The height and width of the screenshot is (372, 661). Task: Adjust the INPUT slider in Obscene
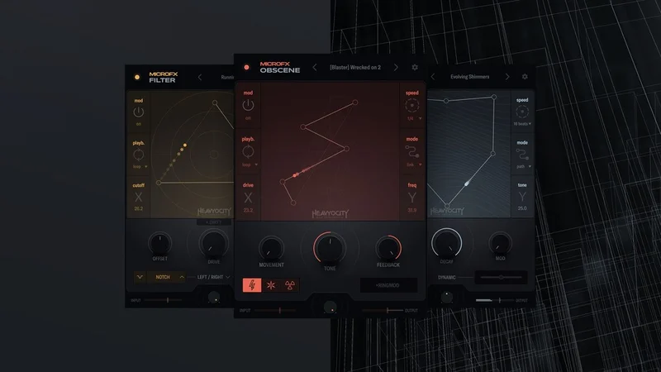(275, 311)
